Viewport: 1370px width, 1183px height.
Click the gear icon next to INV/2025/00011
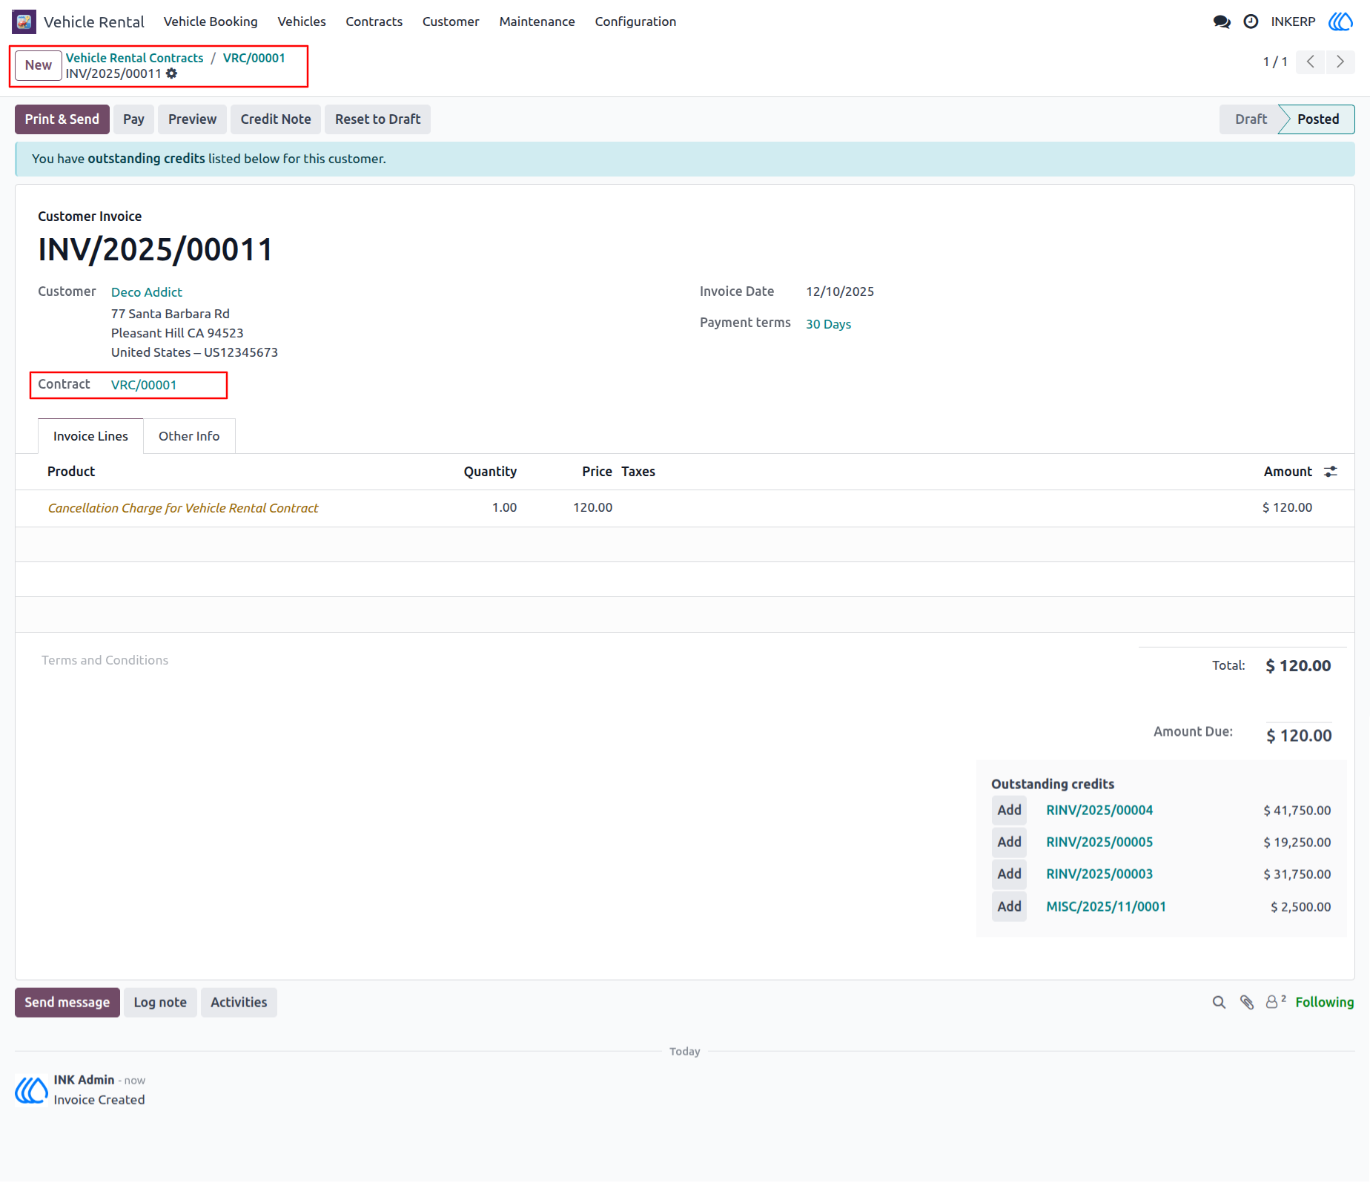[172, 73]
